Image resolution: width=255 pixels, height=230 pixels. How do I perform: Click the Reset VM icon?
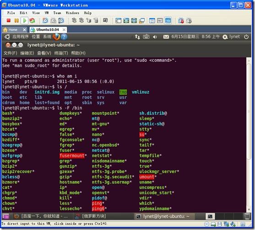(x=32, y=21)
